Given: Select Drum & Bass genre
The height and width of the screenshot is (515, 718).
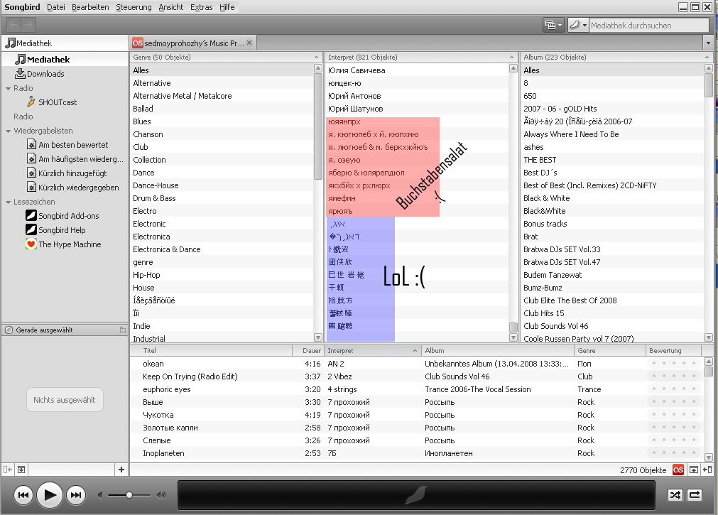Looking at the screenshot, I should 222,198.
